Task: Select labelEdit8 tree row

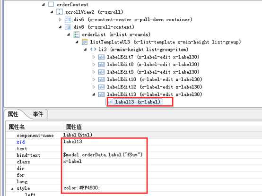Action: (153, 64)
